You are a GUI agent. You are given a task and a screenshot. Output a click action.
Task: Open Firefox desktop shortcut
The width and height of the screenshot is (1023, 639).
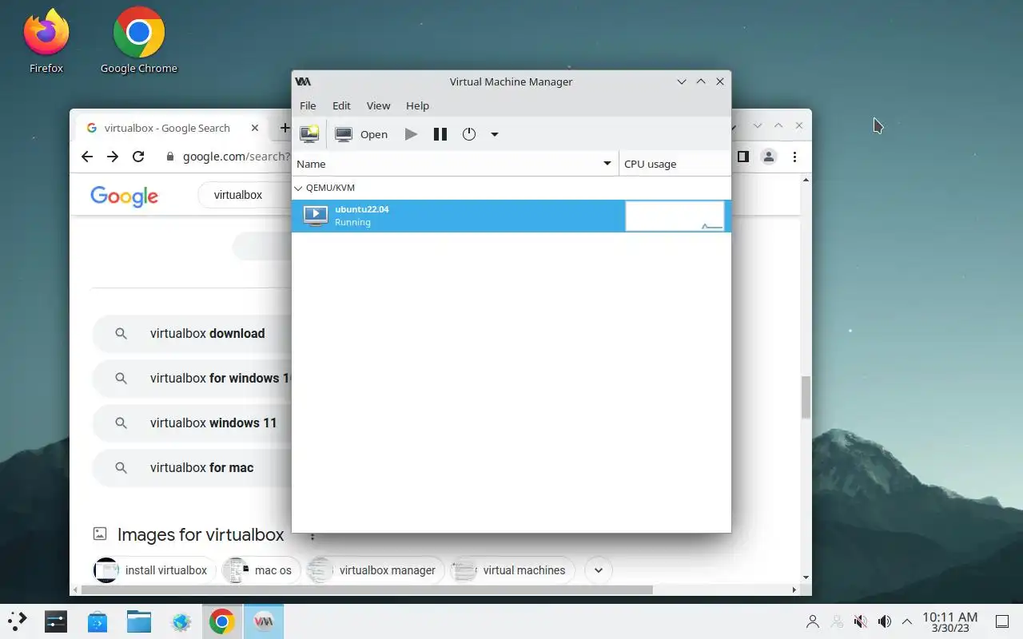coord(46,42)
